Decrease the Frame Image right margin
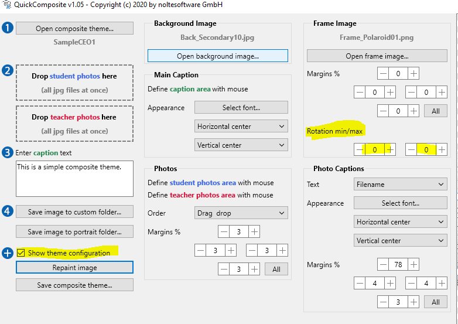 411,93
